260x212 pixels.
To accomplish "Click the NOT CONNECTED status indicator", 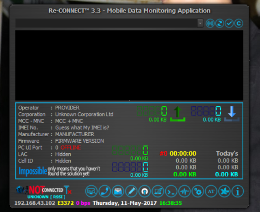I will 46,190.
